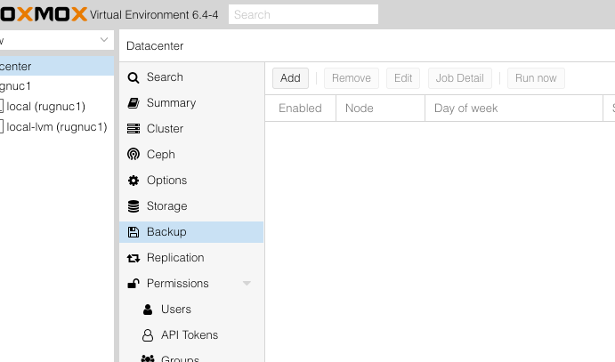Open the Search menu item
The height and width of the screenshot is (362, 615).
191,77
